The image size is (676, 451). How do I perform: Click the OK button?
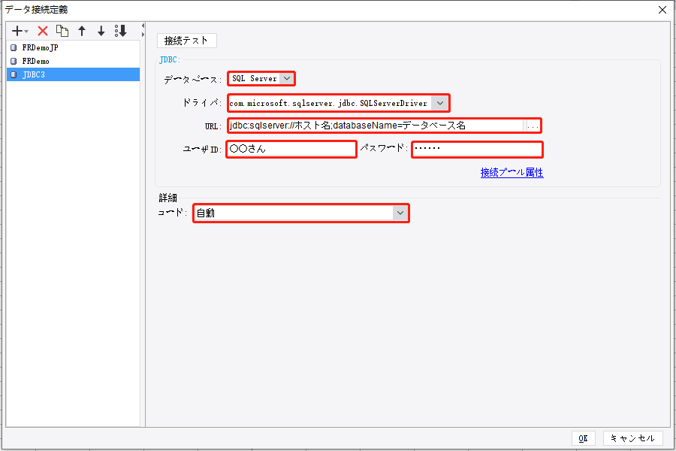coord(584,437)
